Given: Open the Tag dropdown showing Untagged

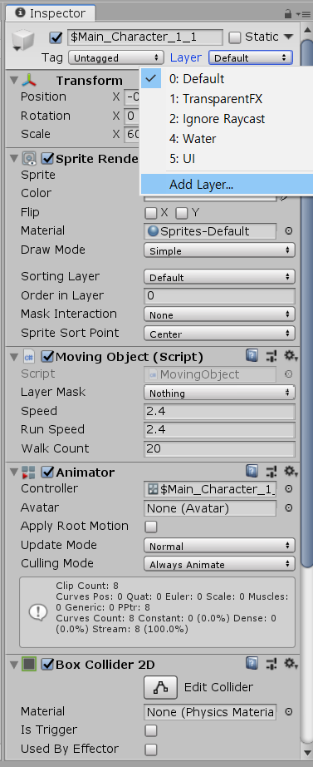Looking at the screenshot, I should [x=115, y=57].
